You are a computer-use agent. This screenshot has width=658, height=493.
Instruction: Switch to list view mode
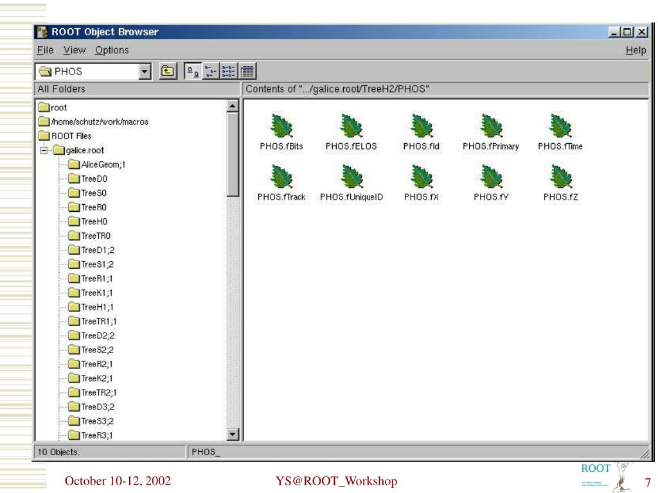pos(229,71)
